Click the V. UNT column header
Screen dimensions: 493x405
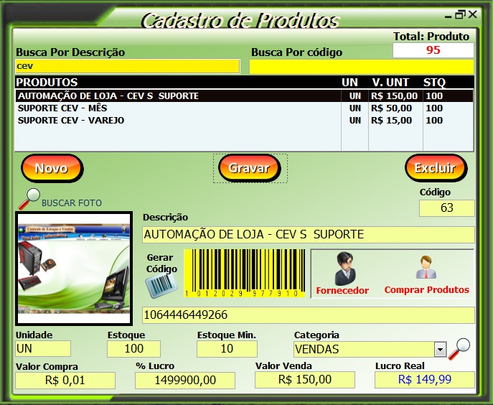pyautogui.click(x=390, y=83)
